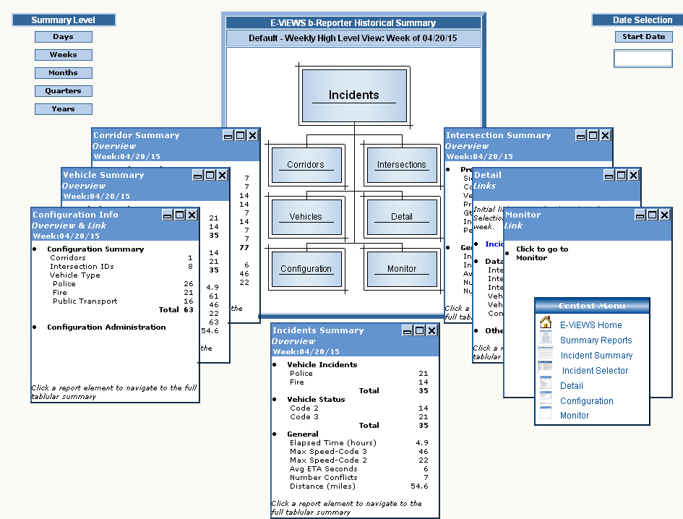Click the icon next to Summary Reports

click(546, 338)
